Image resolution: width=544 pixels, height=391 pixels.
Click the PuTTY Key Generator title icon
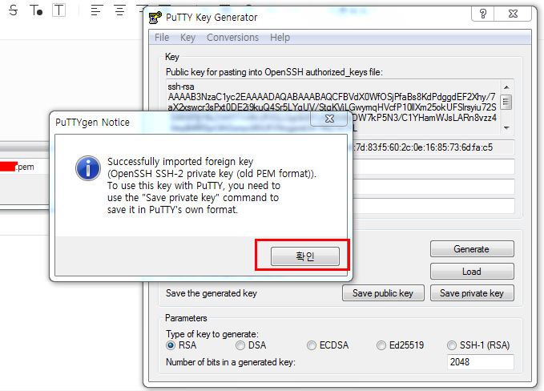155,18
